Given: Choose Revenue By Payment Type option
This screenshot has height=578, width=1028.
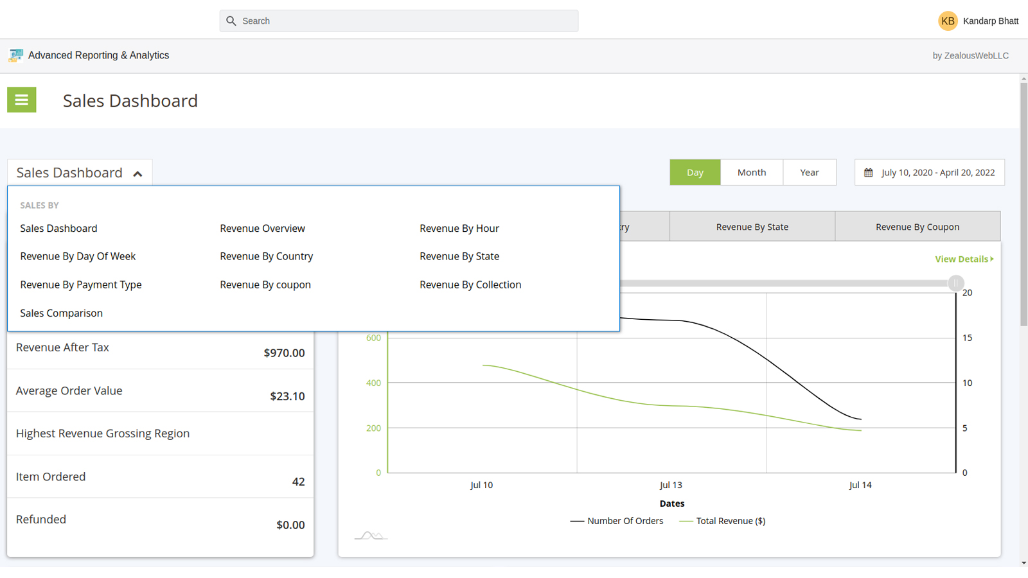Looking at the screenshot, I should coord(81,285).
